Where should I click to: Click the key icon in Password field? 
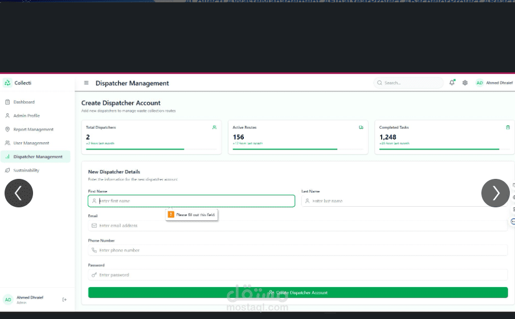(x=94, y=275)
